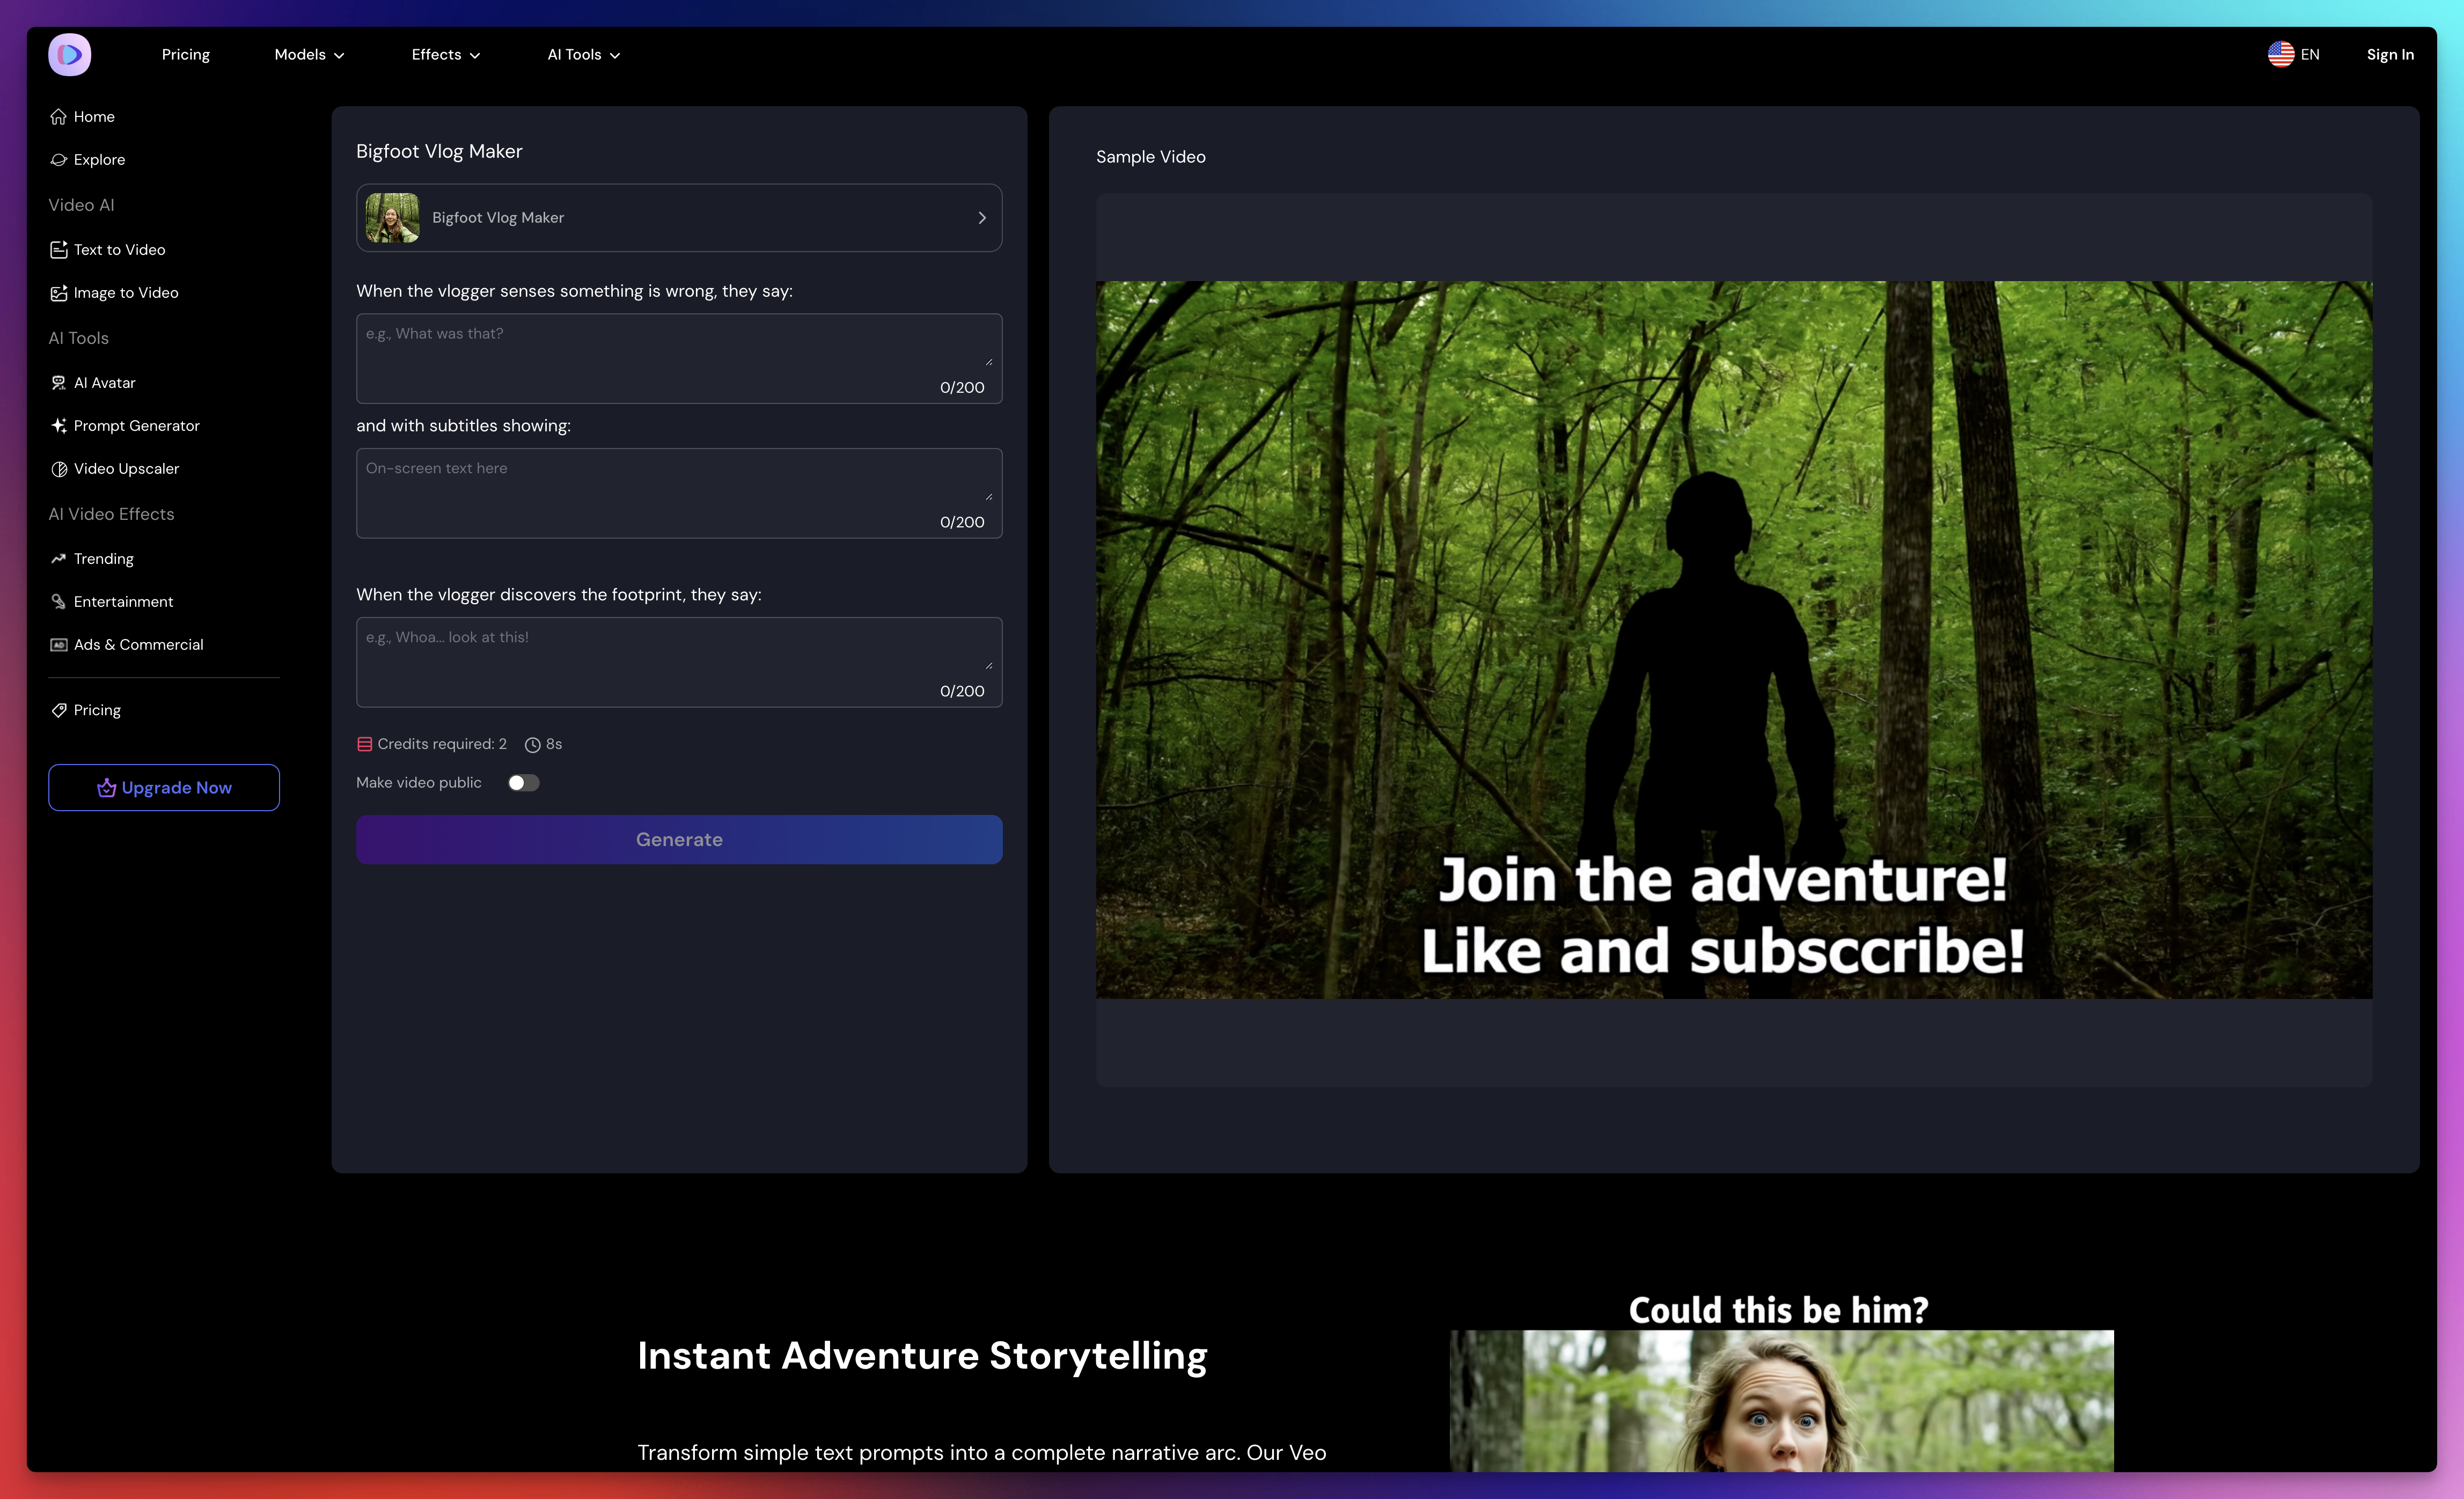The image size is (2464, 1499).
Task: Open Pricing in the top navigation
Action: [186, 55]
